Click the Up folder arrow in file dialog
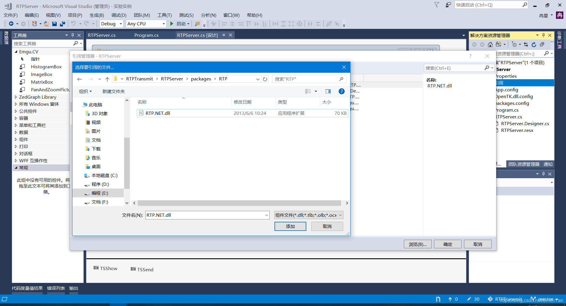The width and height of the screenshot is (566, 306). (x=107, y=79)
